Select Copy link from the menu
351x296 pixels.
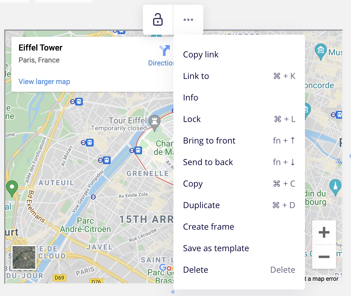(x=201, y=55)
